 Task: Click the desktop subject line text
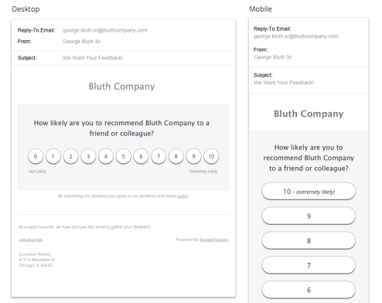point(93,58)
